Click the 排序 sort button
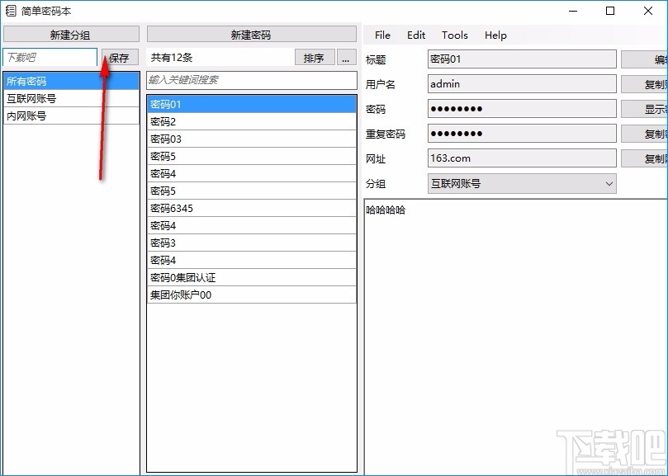 pyautogui.click(x=315, y=57)
